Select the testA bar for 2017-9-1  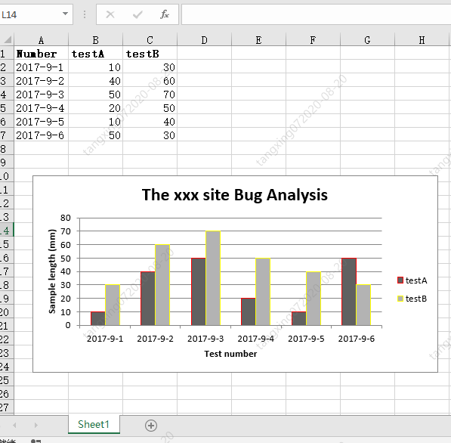coord(98,319)
